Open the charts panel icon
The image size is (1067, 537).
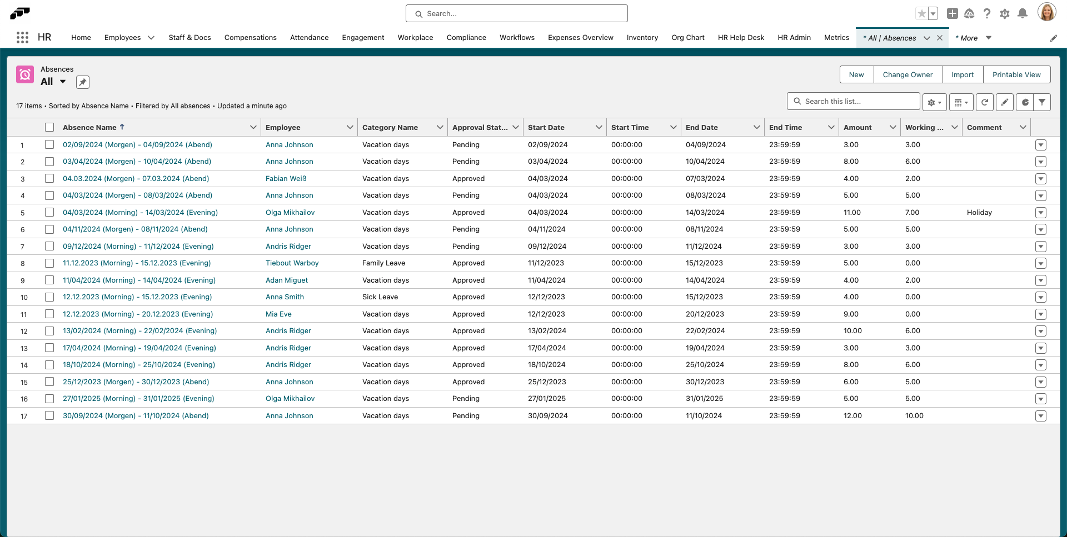(x=1025, y=102)
